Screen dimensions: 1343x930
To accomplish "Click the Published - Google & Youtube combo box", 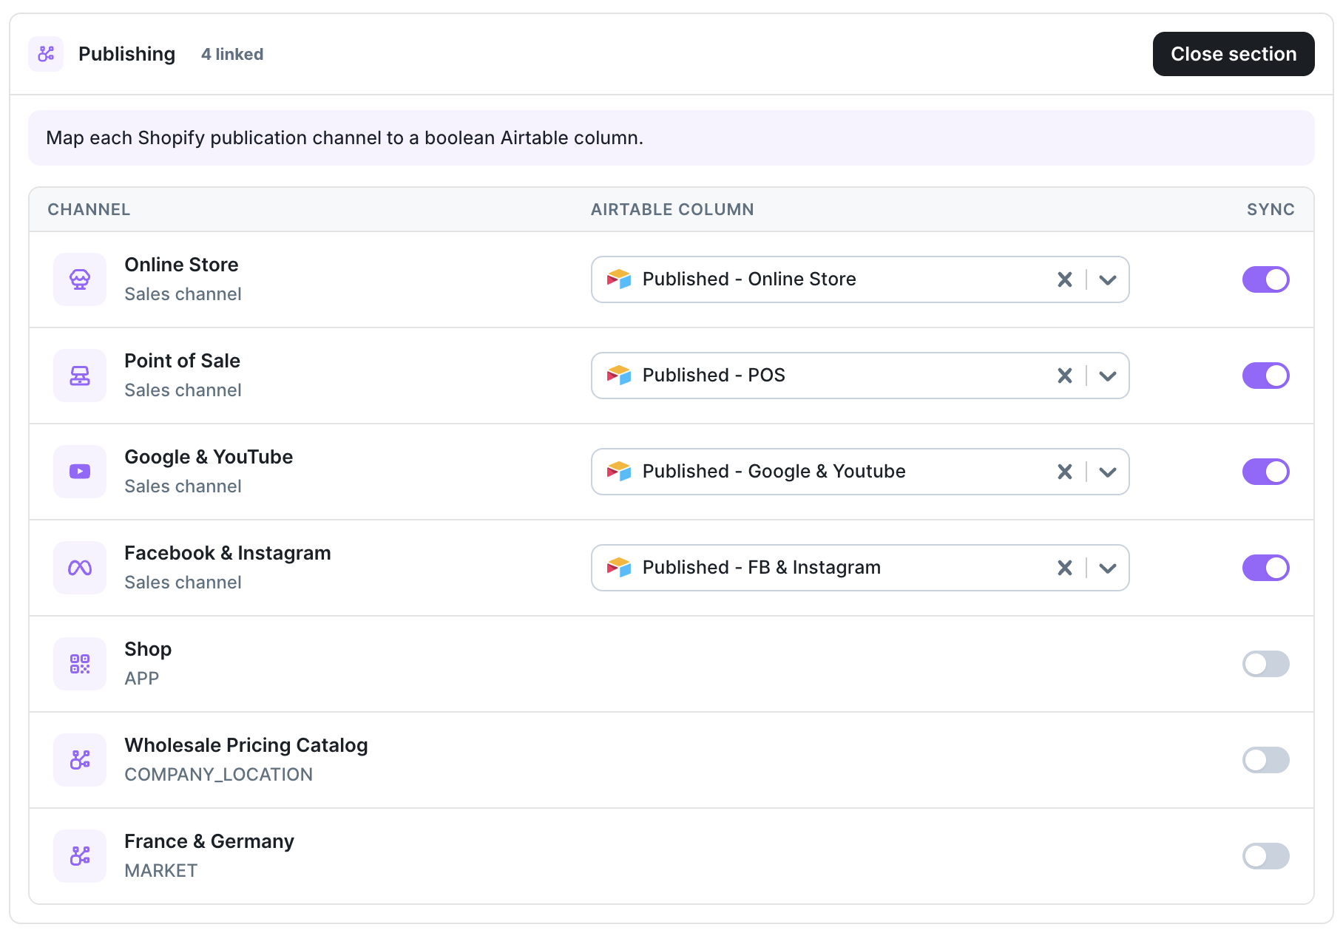I will coord(860,472).
